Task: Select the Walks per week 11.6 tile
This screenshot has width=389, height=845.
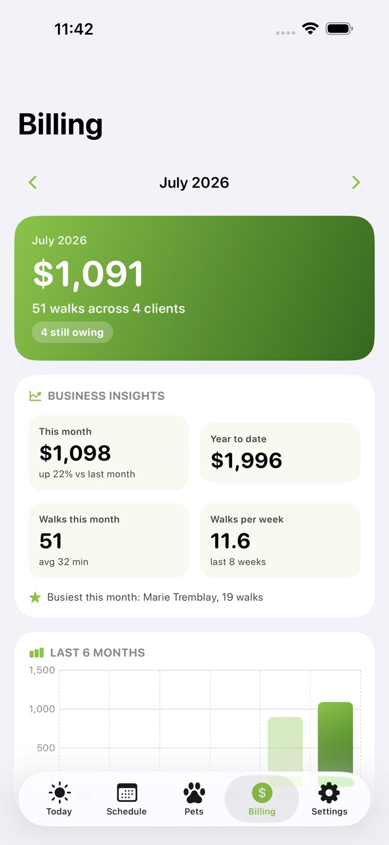Action: click(x=280, y=540)
